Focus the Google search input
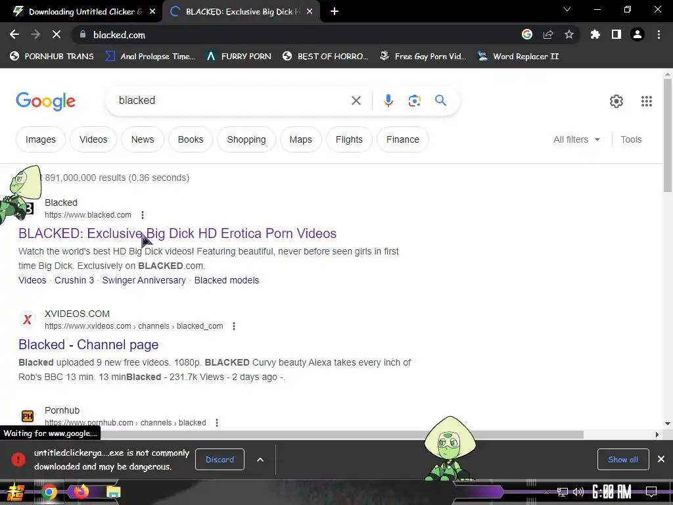 click(232, 101)
